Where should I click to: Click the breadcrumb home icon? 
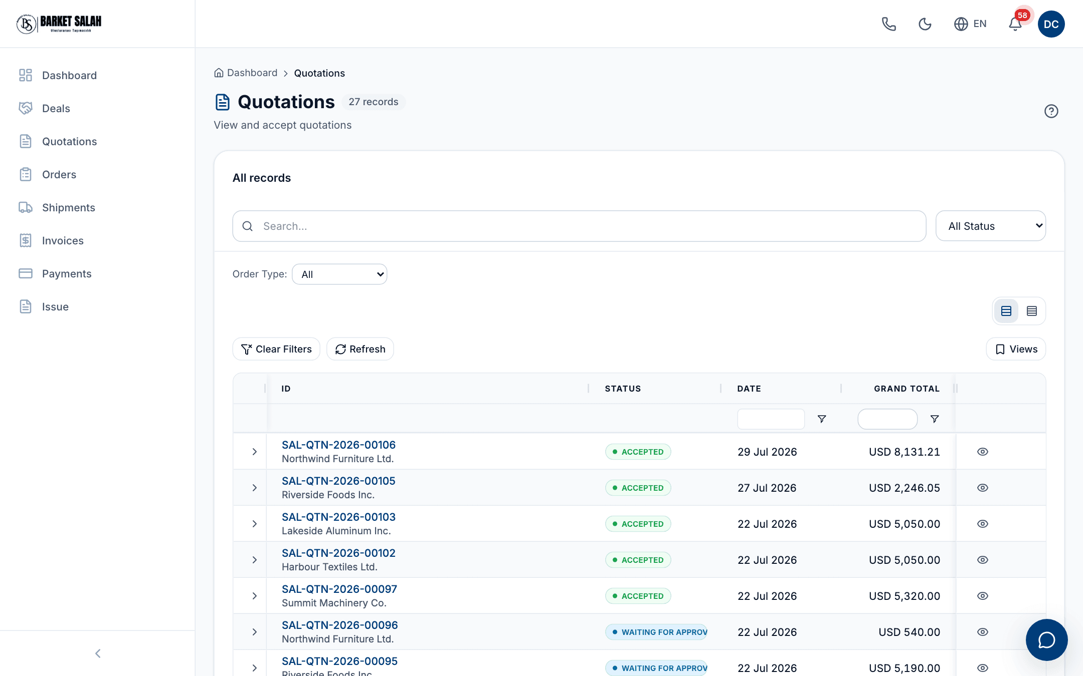point(219,73)
